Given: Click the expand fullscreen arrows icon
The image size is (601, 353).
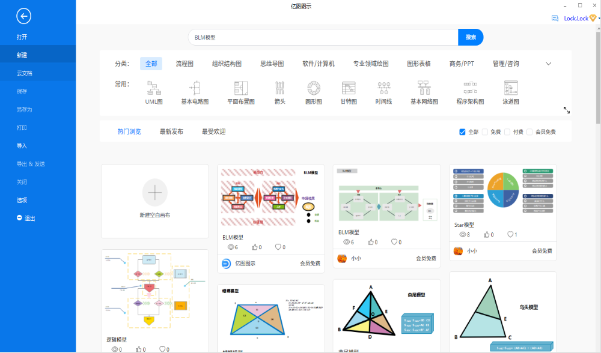Looking at the screenshot, I should click(x=567, y=110).
